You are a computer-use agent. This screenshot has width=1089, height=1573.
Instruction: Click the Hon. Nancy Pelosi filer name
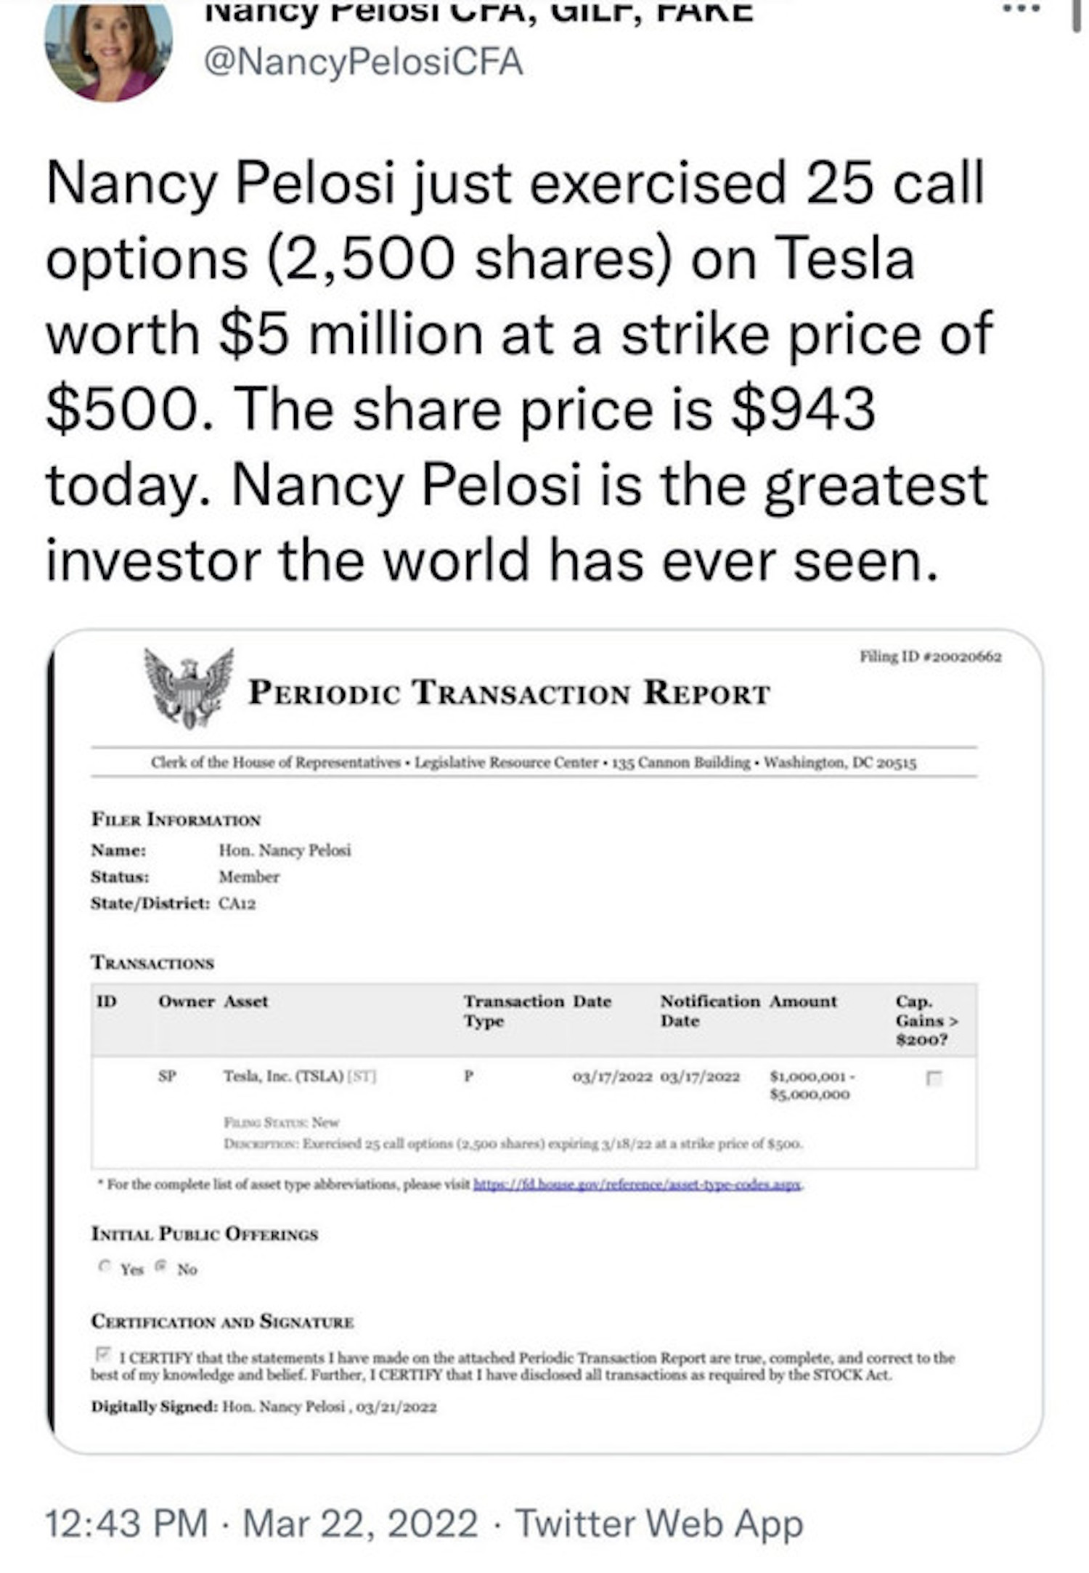coord(285,850)
